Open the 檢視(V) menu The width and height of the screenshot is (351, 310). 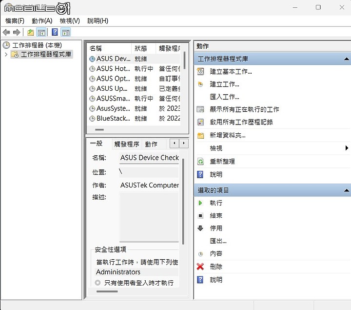[x=70, y=21]
